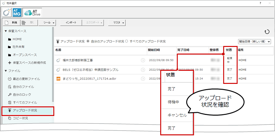Show 自分のロック list
Screen dimensions: 275x136
pos(19,95)
